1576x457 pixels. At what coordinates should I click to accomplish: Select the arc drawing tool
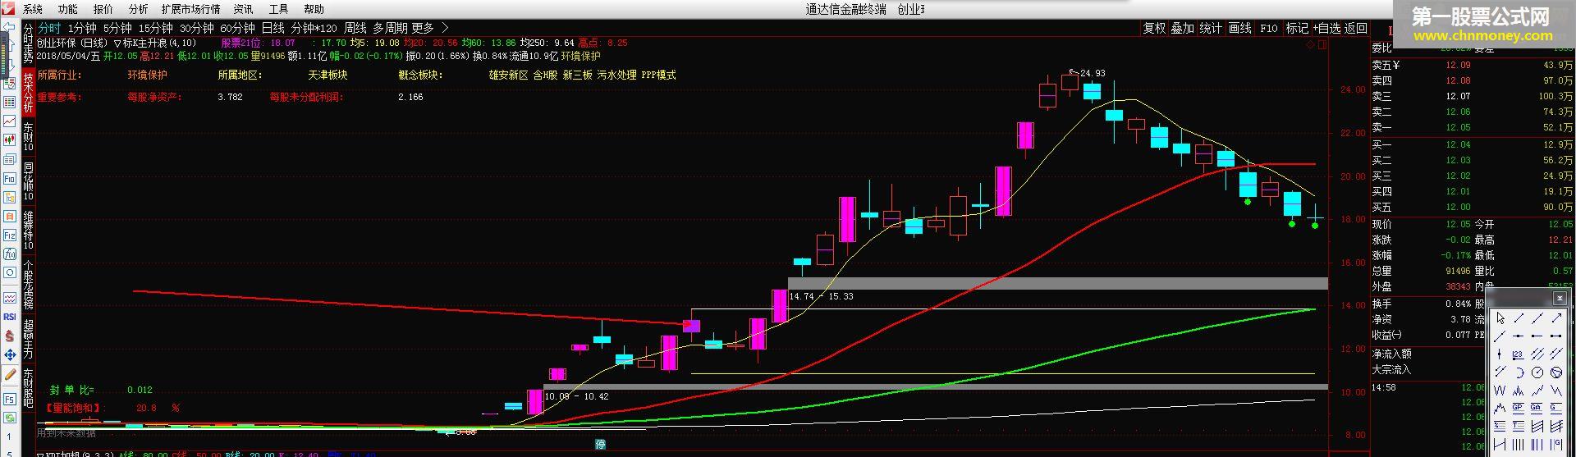coord(1518,372)
